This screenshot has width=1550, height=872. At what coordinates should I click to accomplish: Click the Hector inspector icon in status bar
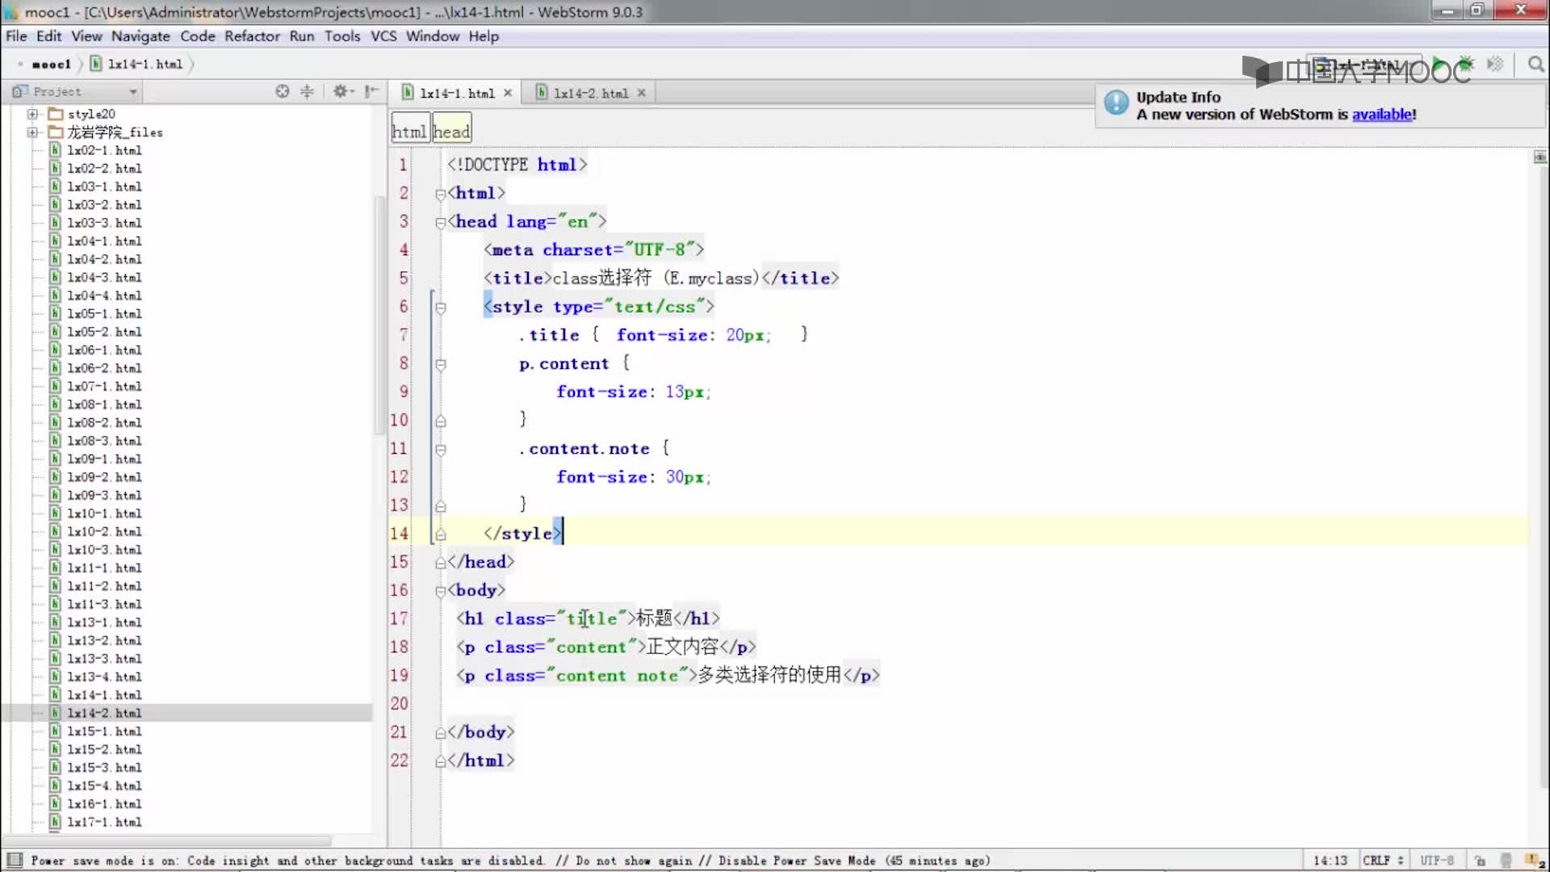click(1506, 861)
